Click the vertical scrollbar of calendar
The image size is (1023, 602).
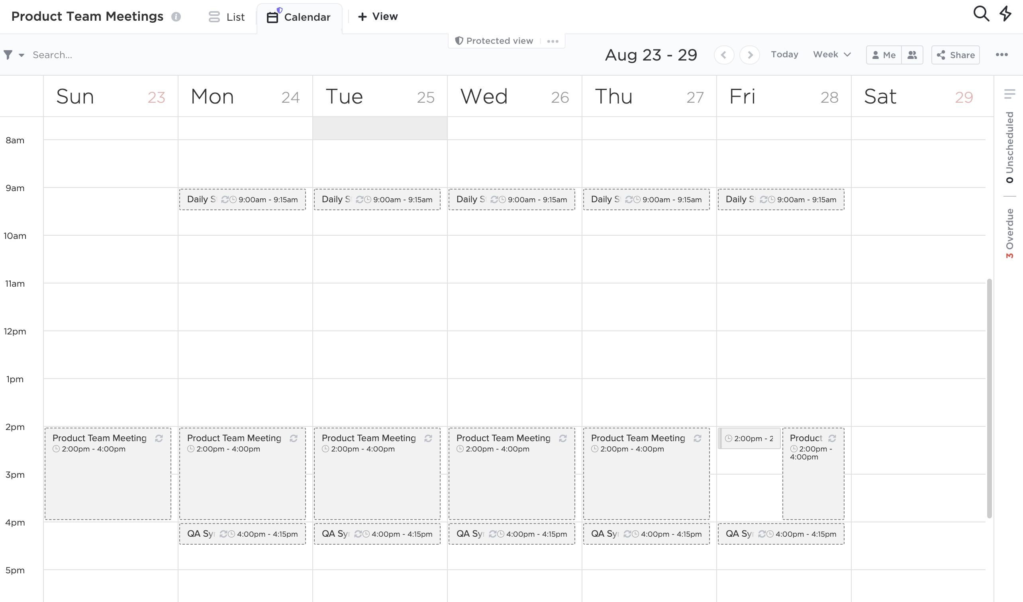coord(989,397)
